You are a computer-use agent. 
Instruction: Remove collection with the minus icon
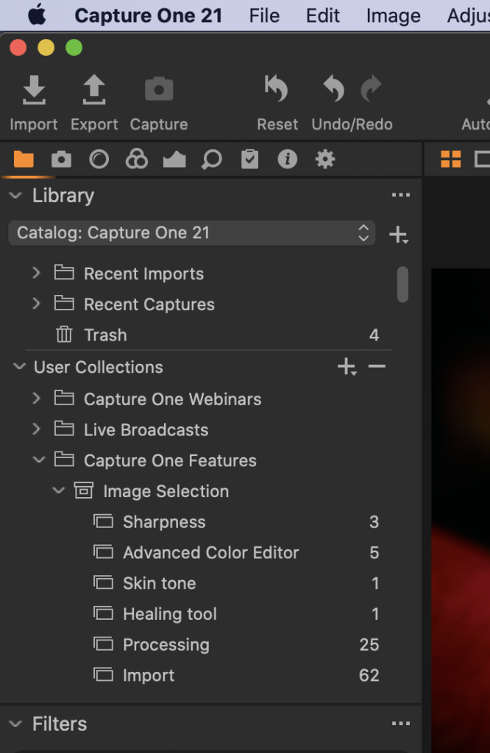(377, 366)
